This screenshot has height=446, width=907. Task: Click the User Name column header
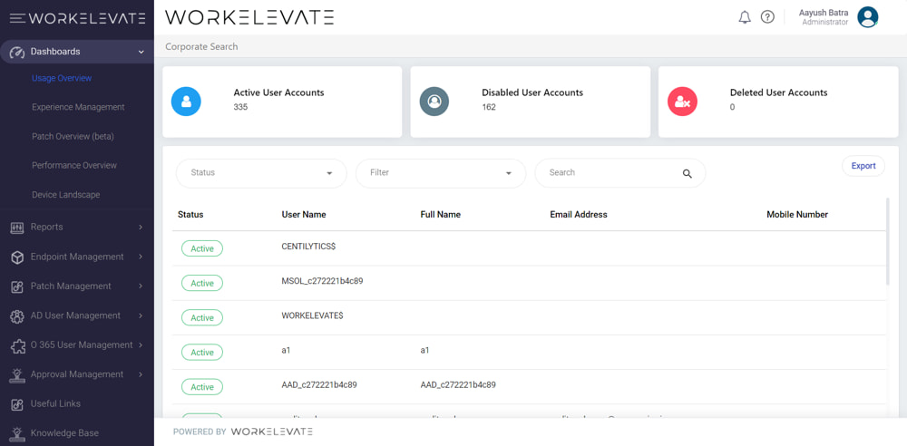click(304, 215)
